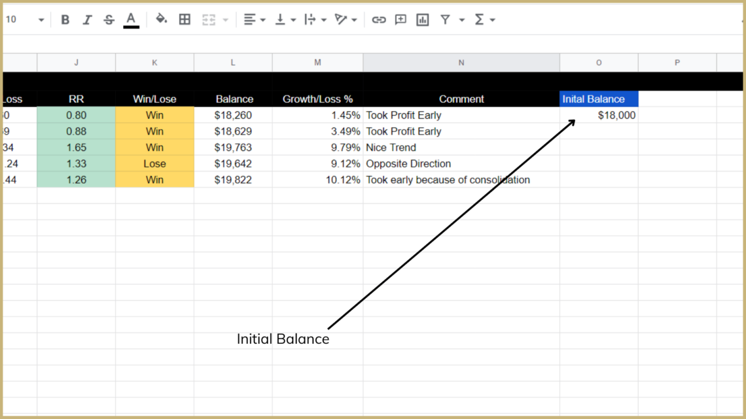The image size is (746, 419).
Task: Open the text wrapping dropdown arrow
Action: click(x=323, y=20)
